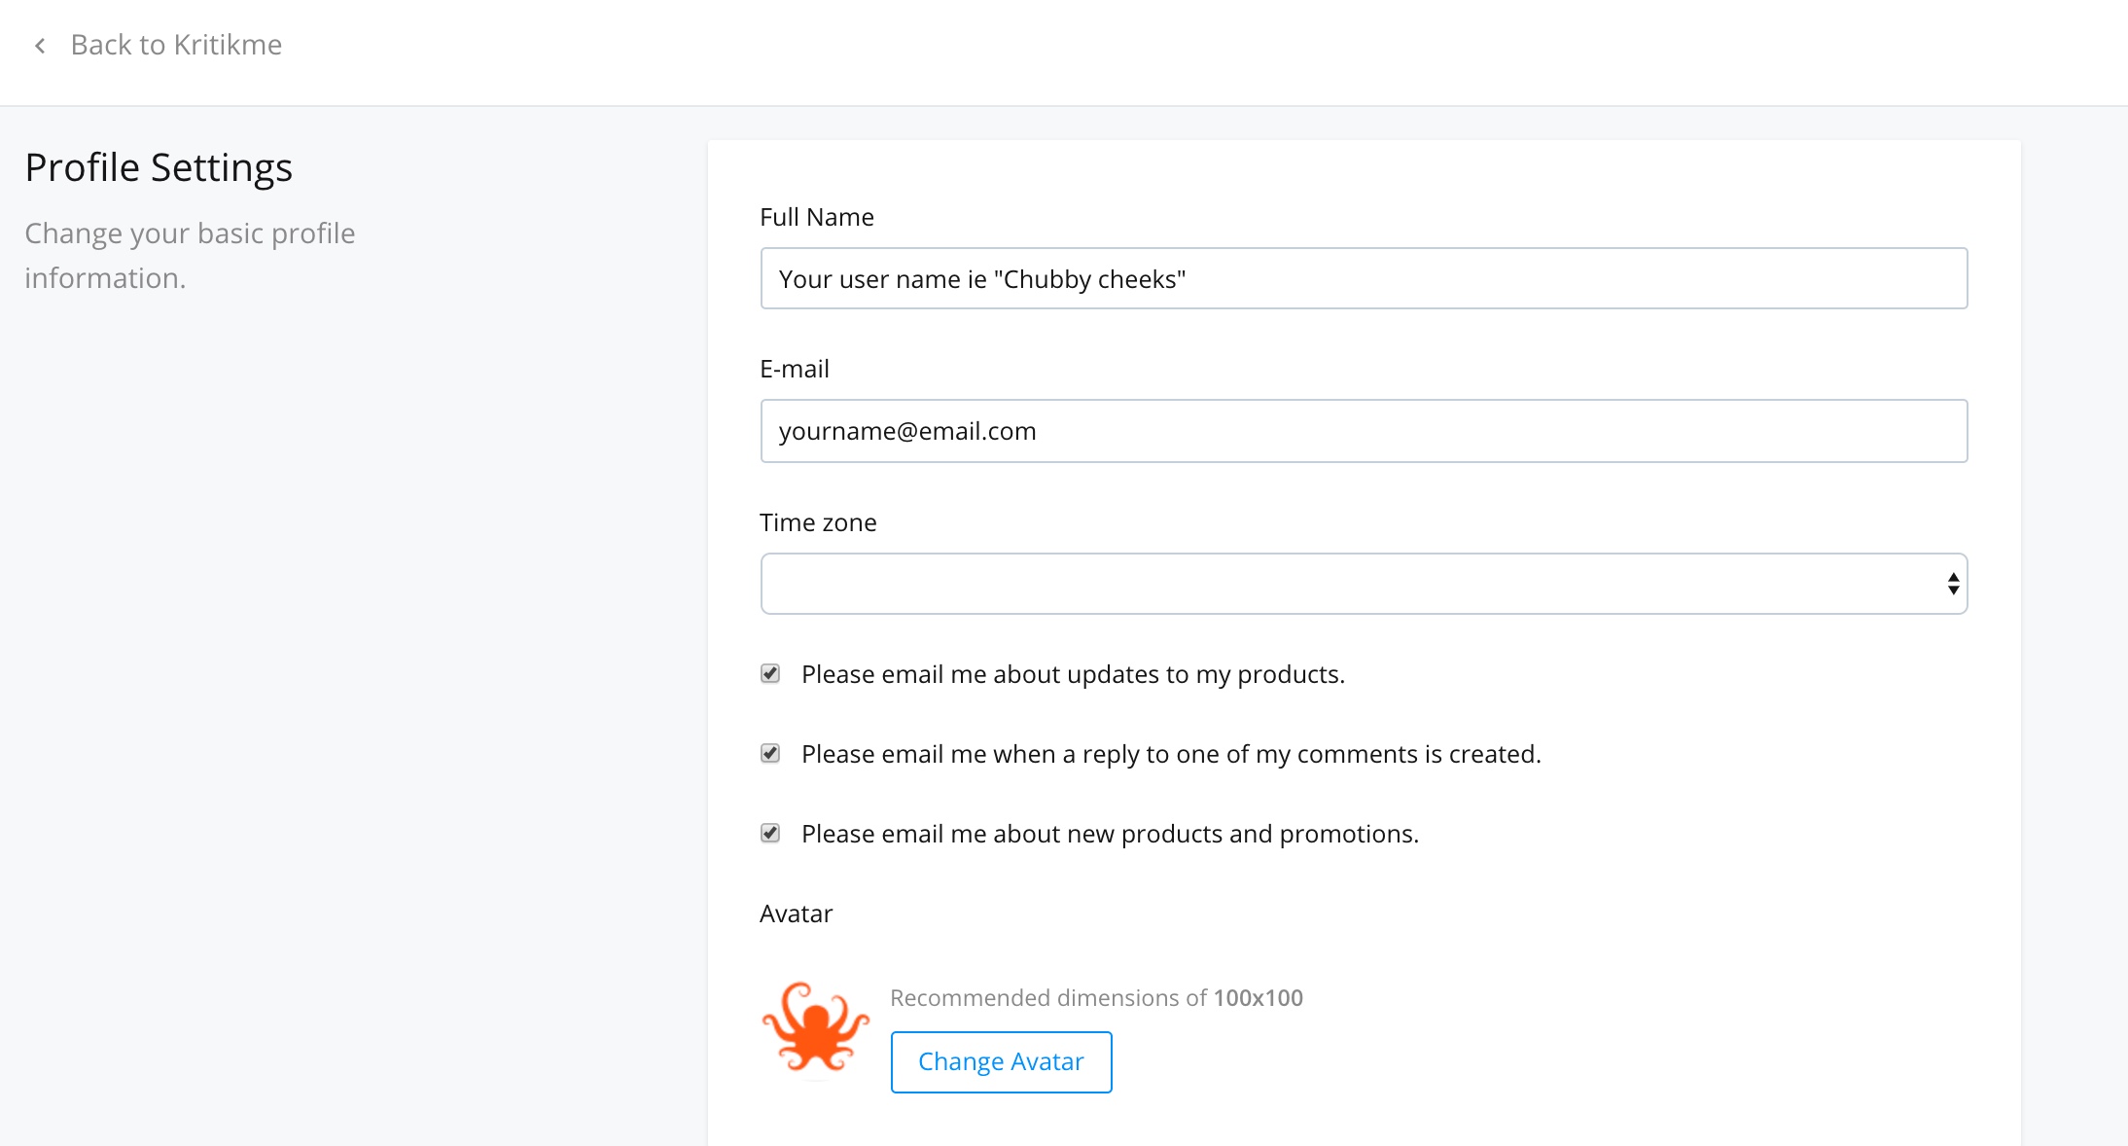This screenshot has height=1146, width=2128.
Task: Click the Recommended dimensions 100x100 hint text
Action: (1096, 997)
